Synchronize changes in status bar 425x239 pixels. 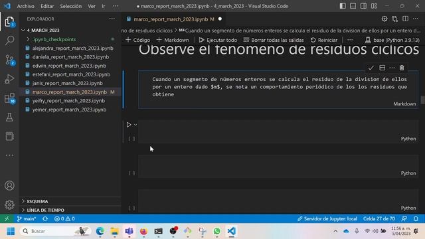[45, 218]
